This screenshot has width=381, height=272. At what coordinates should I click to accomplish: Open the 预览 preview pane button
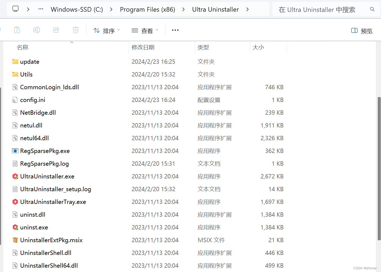click(x=362, y=31)
